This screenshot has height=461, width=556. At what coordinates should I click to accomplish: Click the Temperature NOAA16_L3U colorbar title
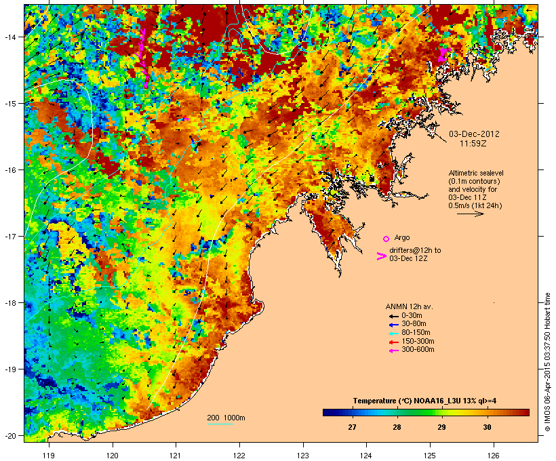pos(424,401)
